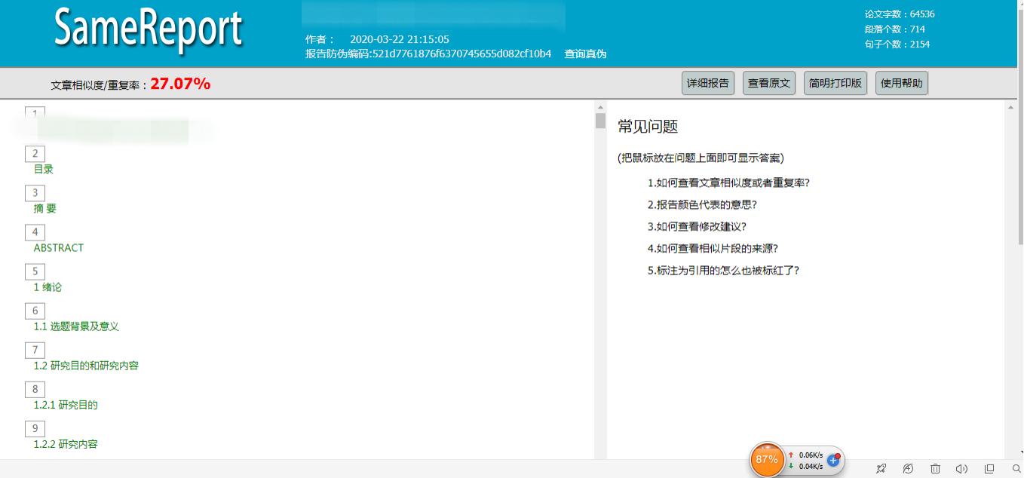Click the SameReport logo
The image size is (1024, 478).
tap(147, 30)
